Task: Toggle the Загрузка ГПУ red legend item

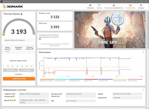Action: (x=91, y=80)
